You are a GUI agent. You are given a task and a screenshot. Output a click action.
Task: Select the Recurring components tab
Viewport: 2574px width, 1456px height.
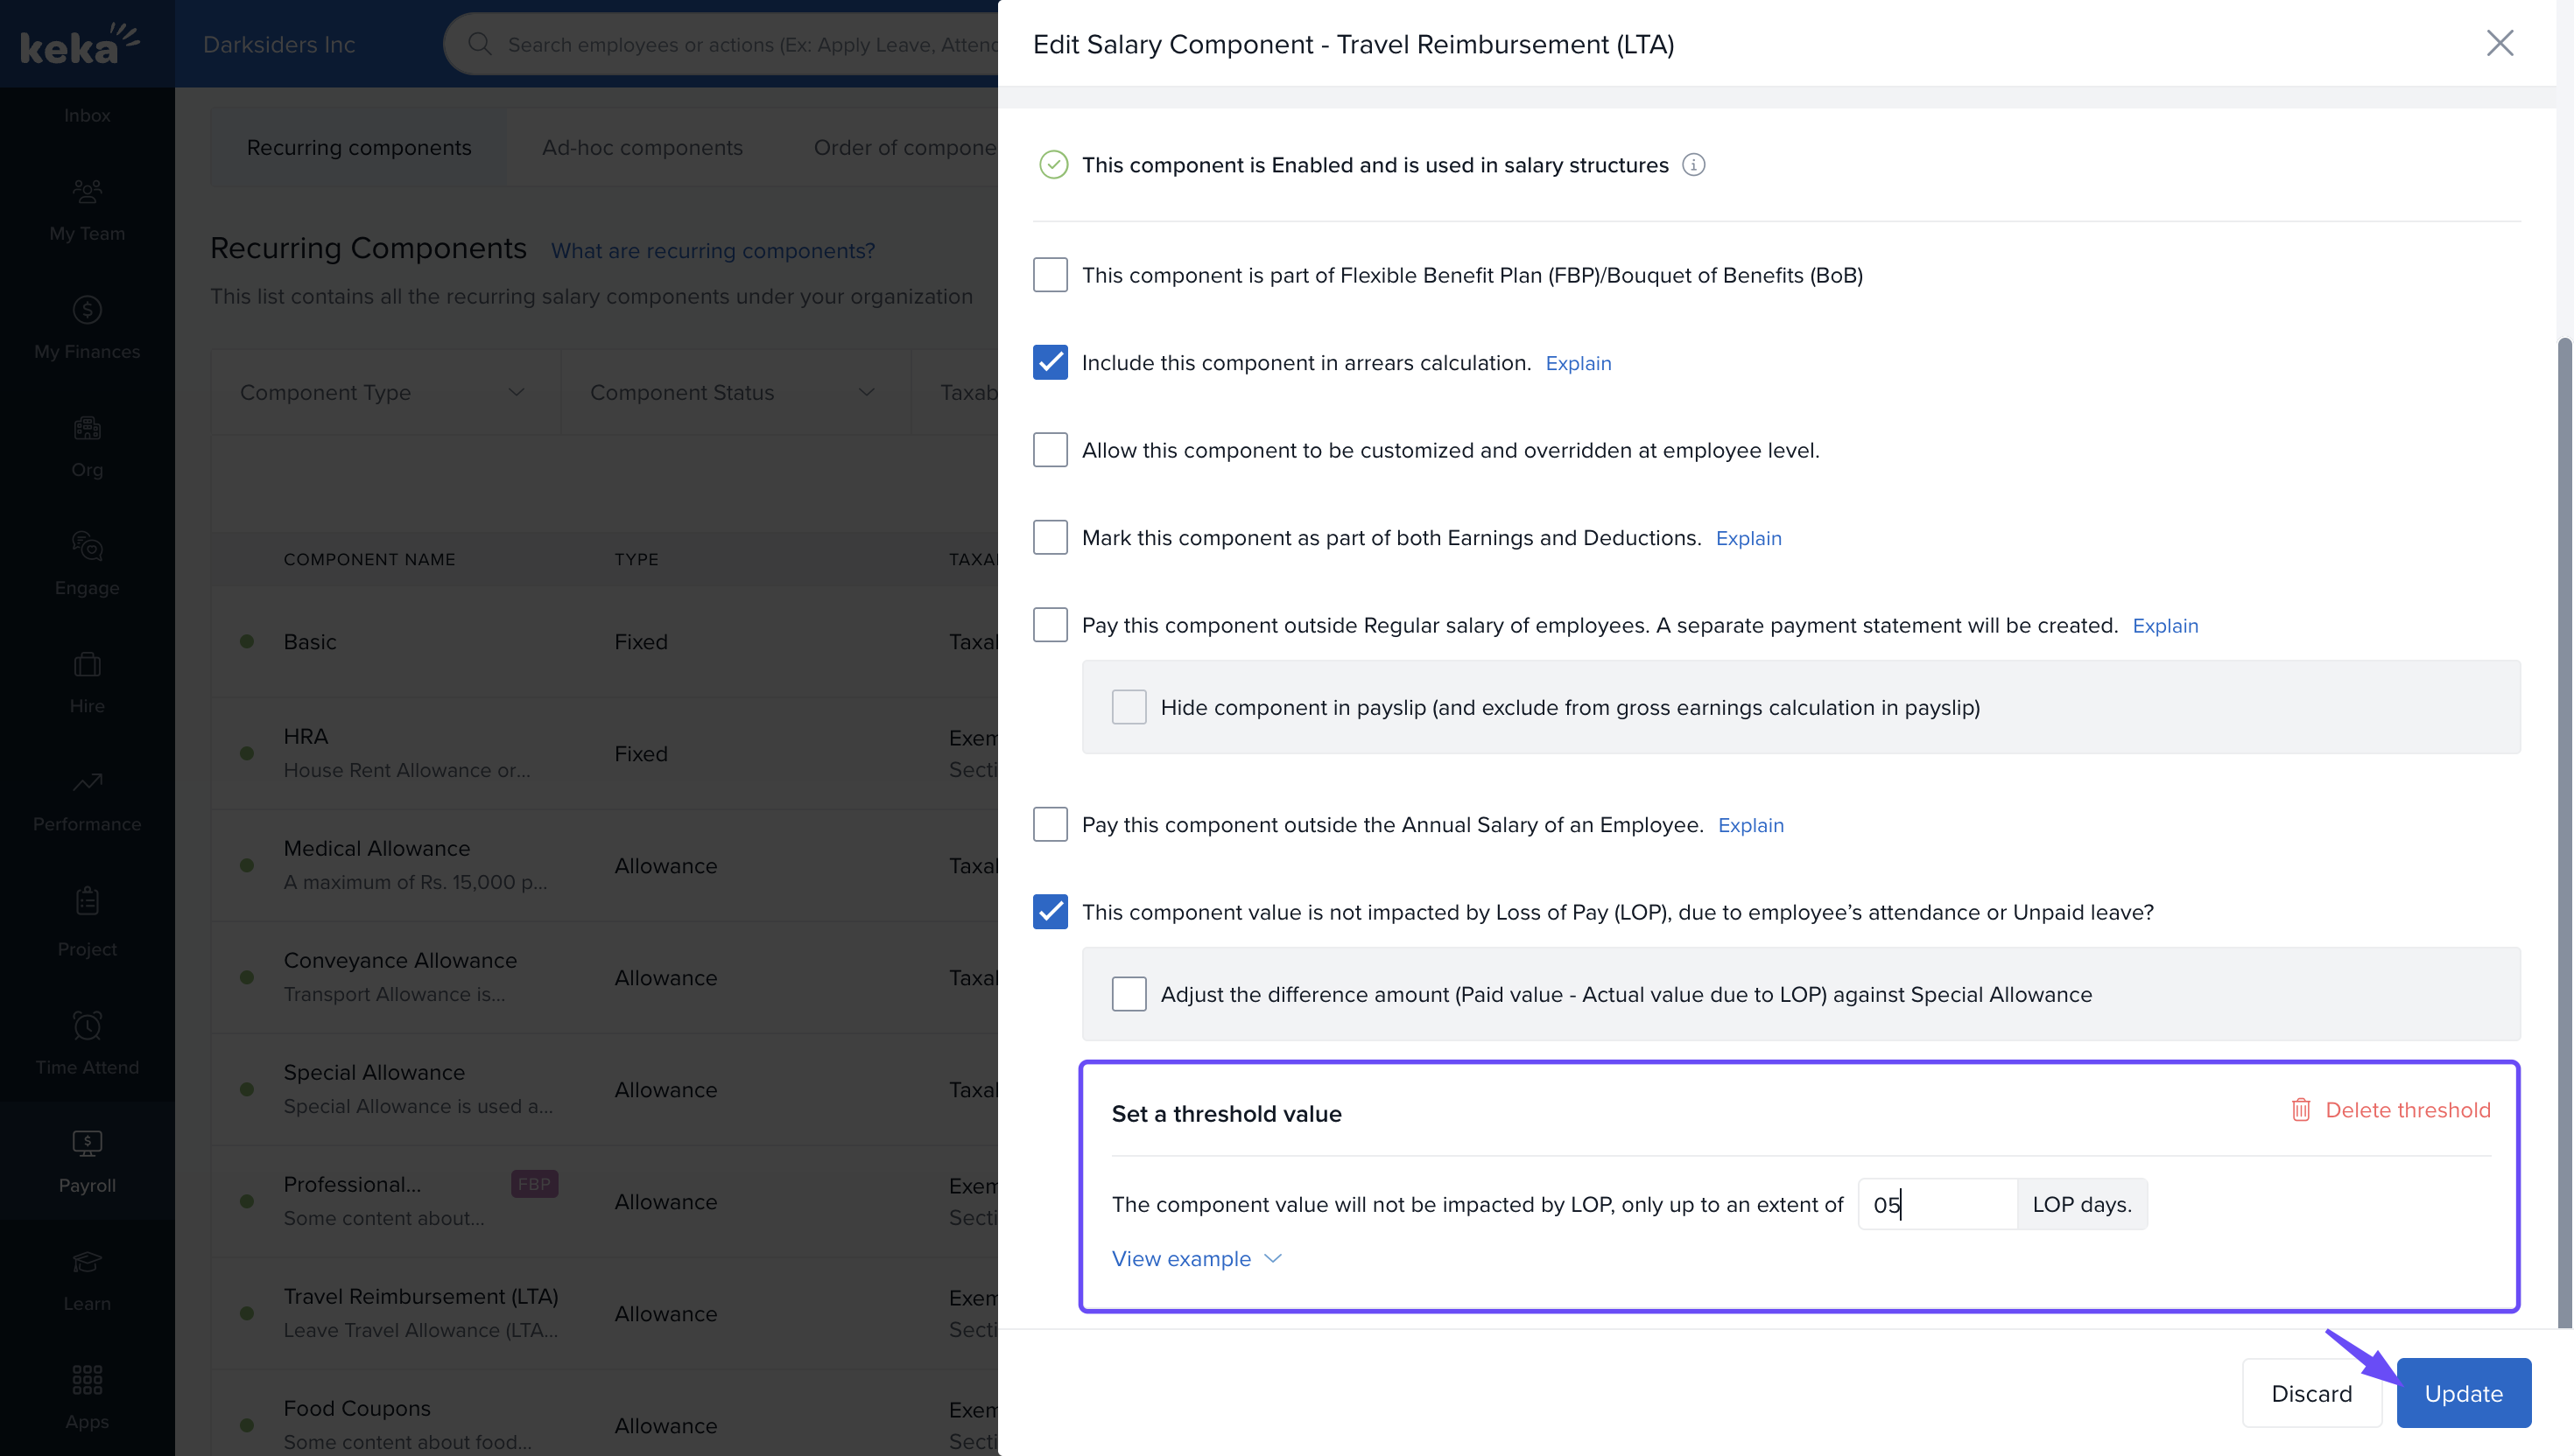pos(358,148)
